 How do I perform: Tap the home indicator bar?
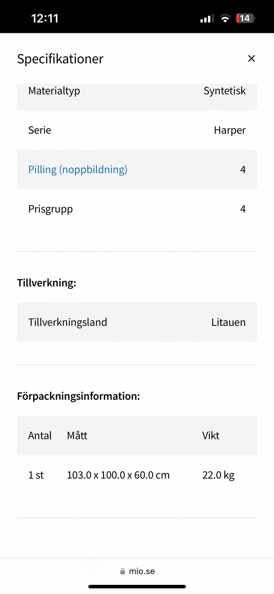(137, 587)
